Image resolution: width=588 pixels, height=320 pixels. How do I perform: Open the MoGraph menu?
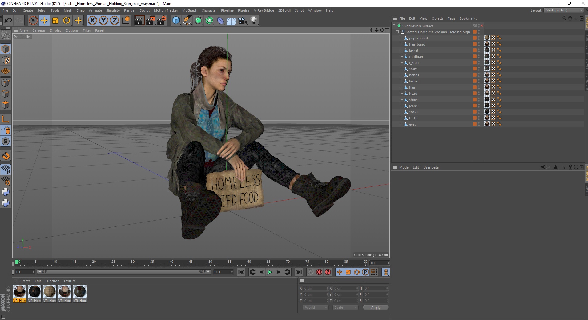tap(190, 10)
